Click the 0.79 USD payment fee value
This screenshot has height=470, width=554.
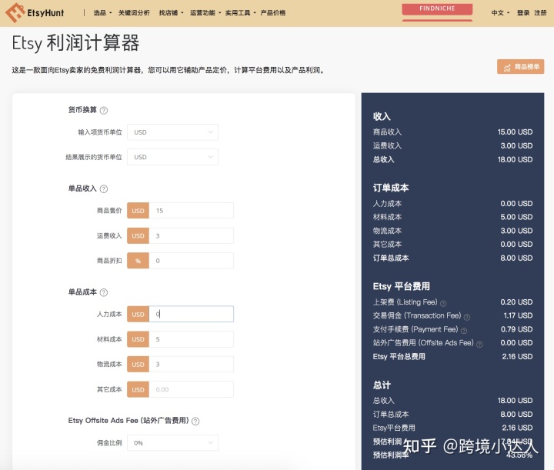516,329
